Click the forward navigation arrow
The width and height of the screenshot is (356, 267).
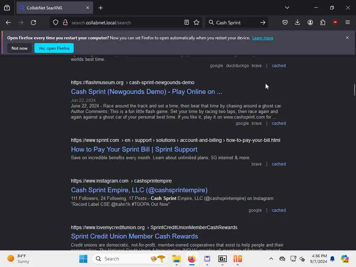[x=21, y=23]
